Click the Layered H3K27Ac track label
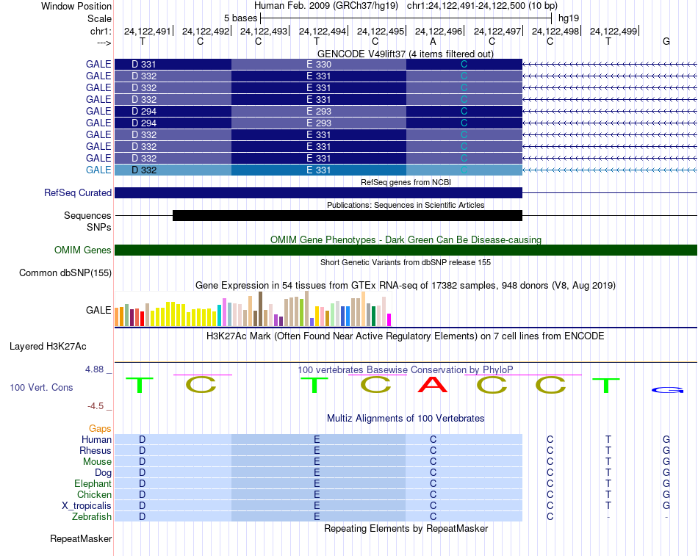698x556 pixels. [x=48, y=347]
